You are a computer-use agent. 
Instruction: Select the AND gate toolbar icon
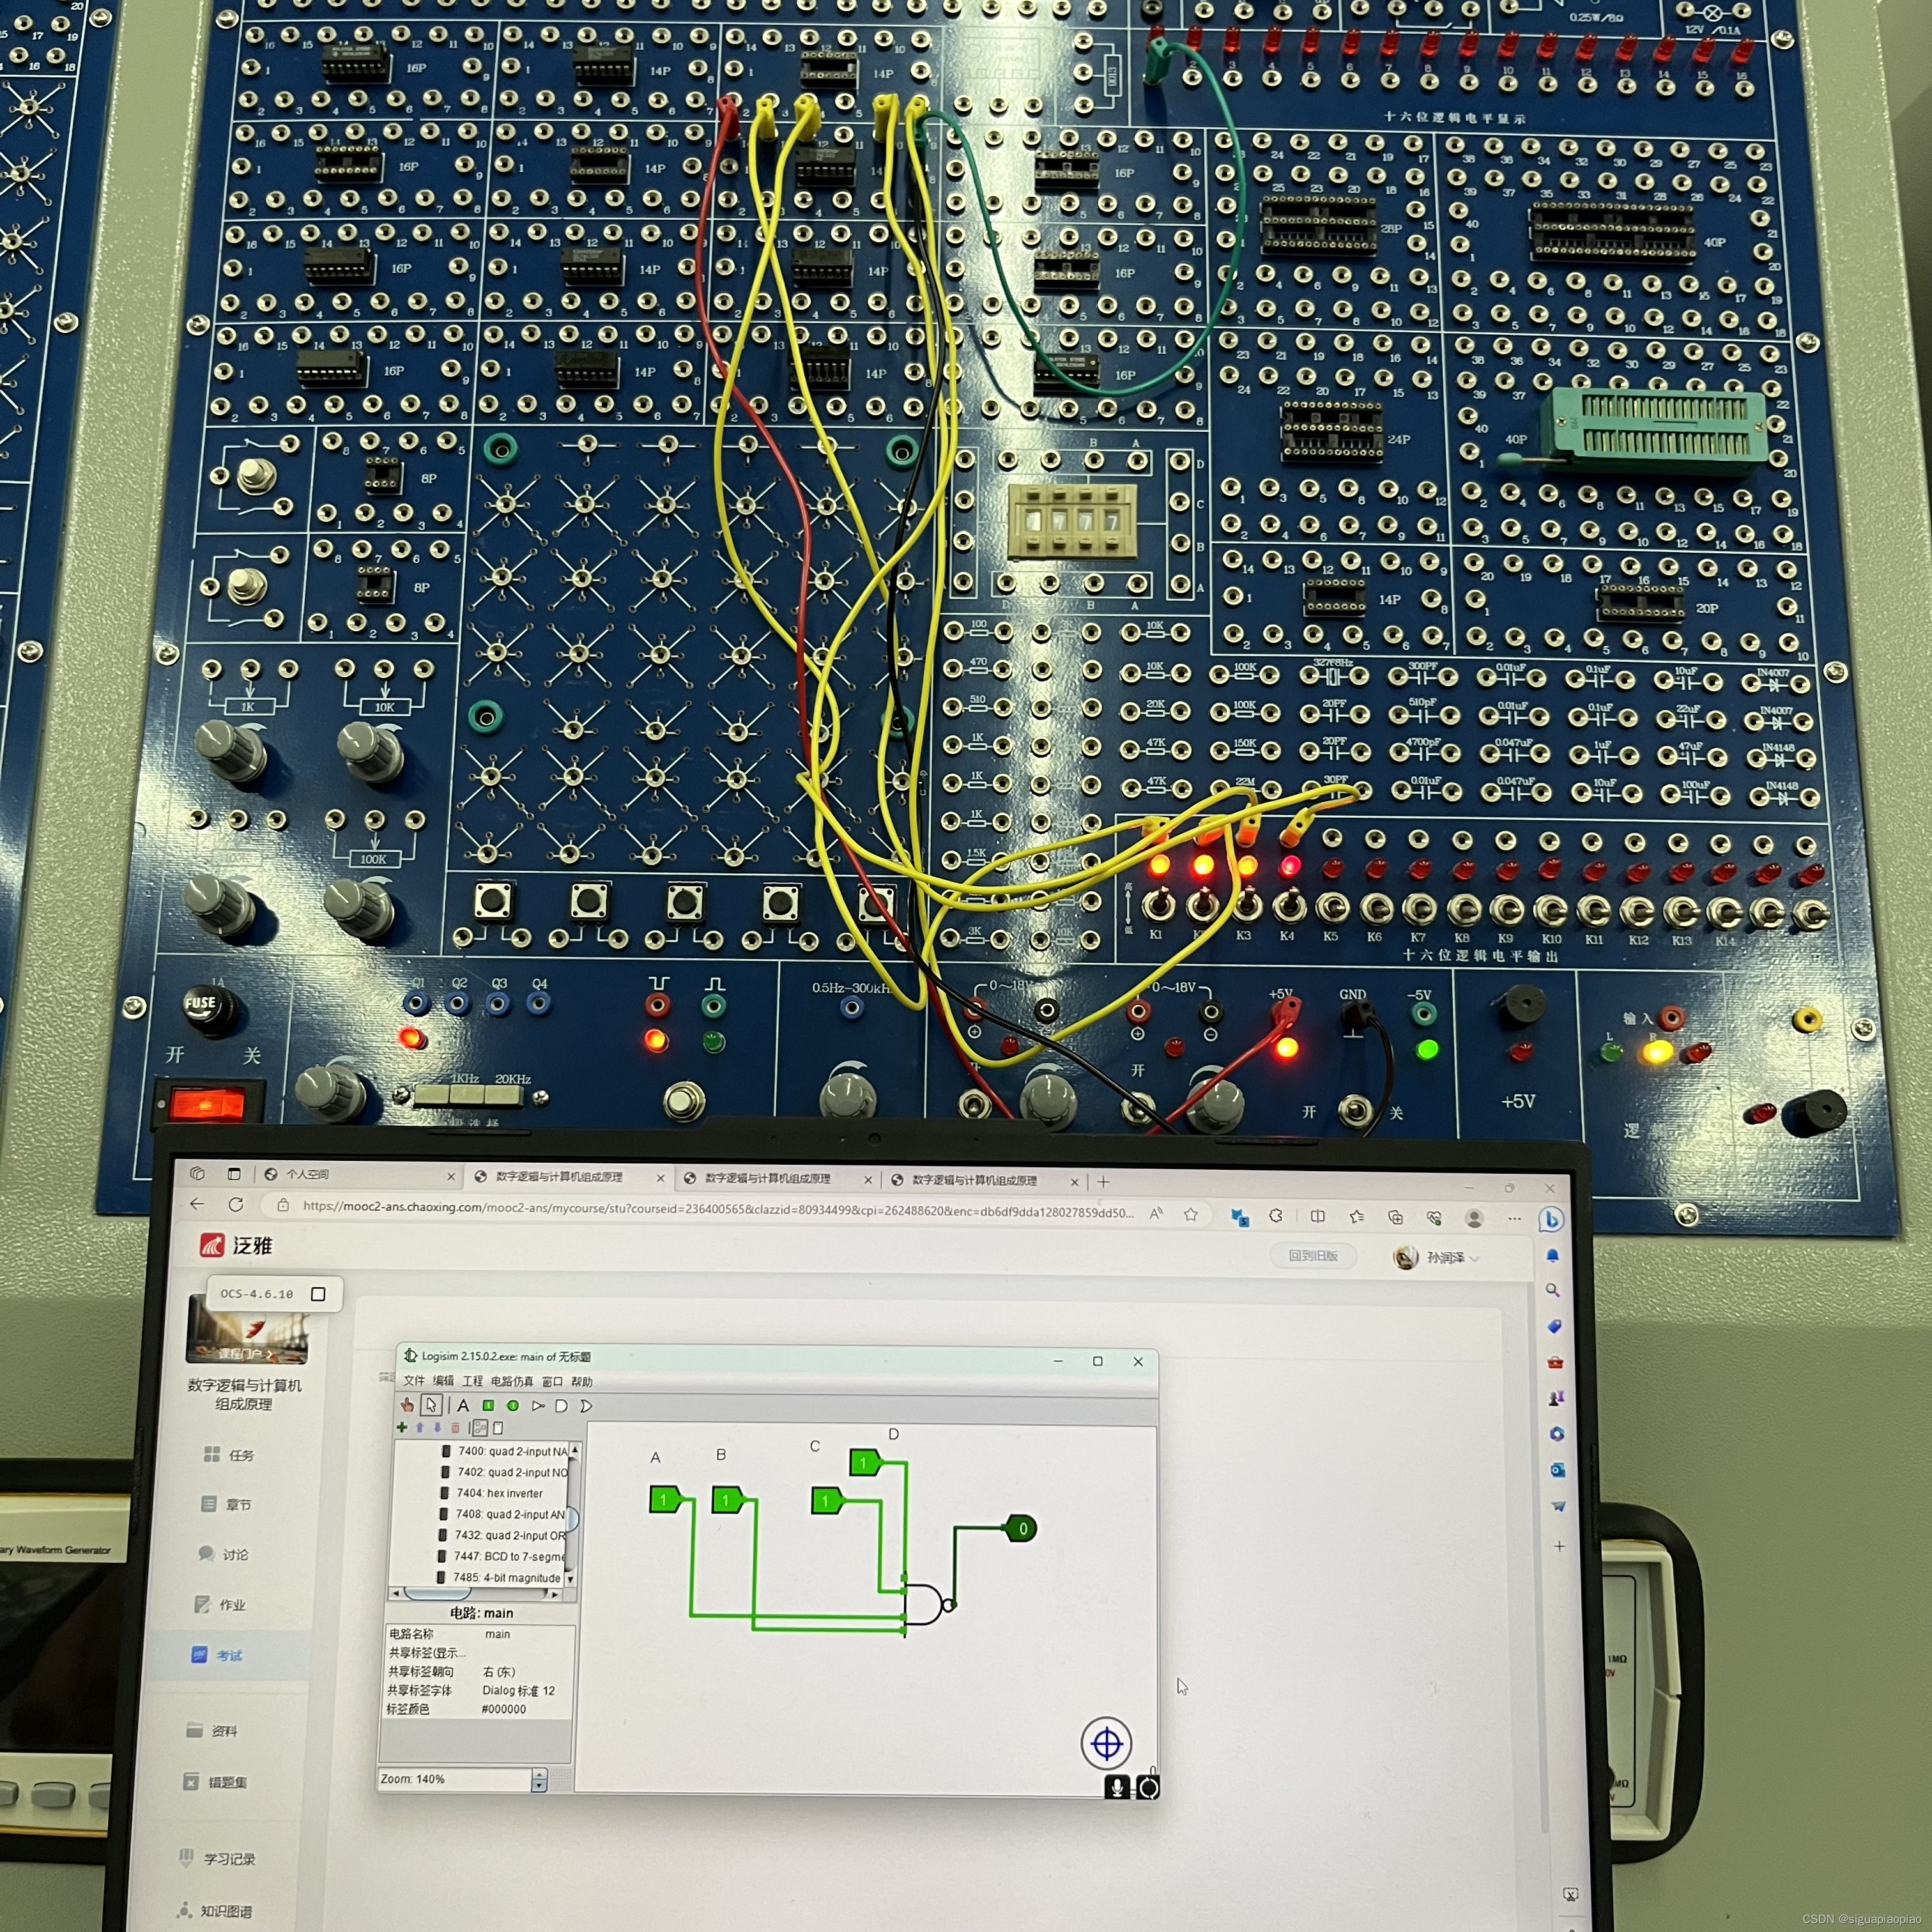[x=561, y=1406]
